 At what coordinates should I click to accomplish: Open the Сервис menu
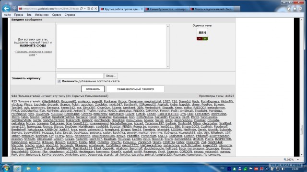[x=57, y=15]
